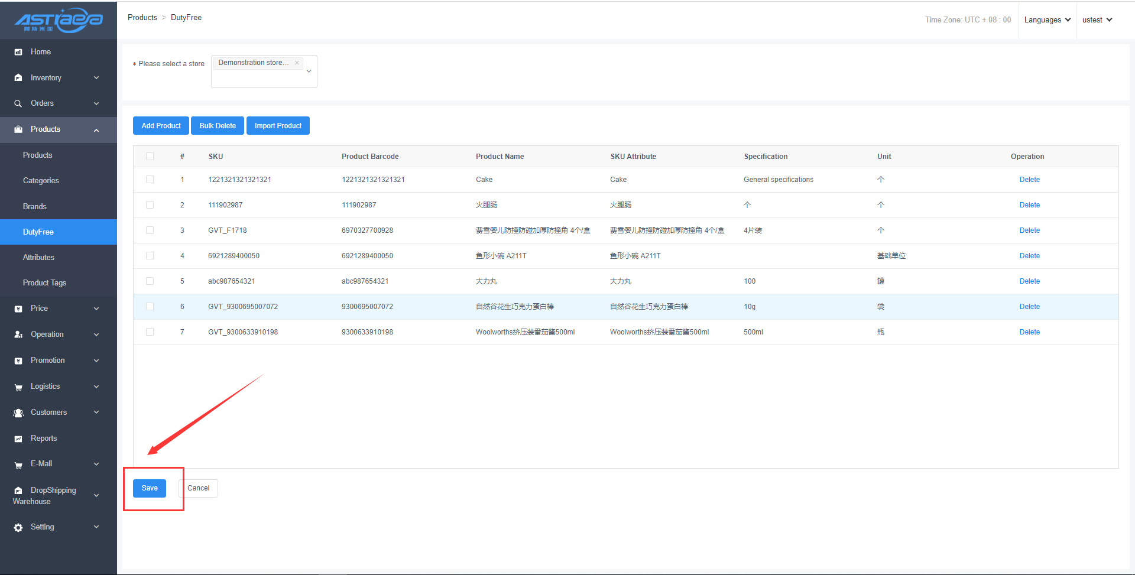Image resolution: width=1135 pixels, height=575 pixels.
Task: Go to Product Tags page
Action: click(x=44, y=283)
